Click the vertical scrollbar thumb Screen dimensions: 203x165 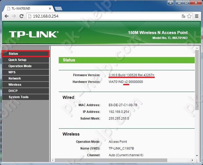[x=197, y=80]
